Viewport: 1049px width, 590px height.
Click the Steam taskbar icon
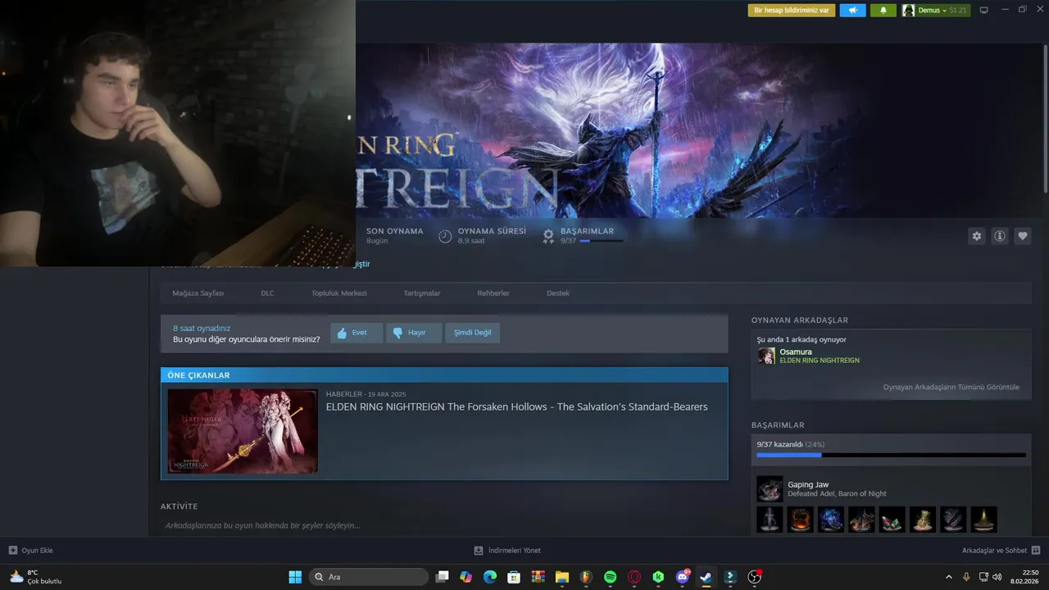click(x=706, y=577)
